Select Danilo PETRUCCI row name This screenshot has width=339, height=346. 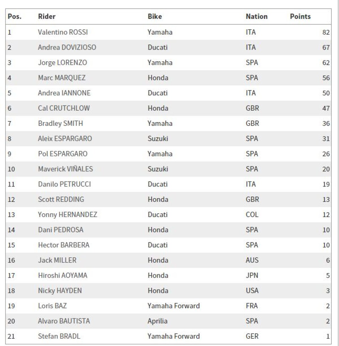click(x=64, y=184)
